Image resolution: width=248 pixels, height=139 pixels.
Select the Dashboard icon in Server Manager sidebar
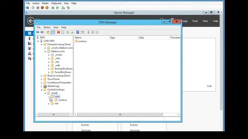point(29,33)
